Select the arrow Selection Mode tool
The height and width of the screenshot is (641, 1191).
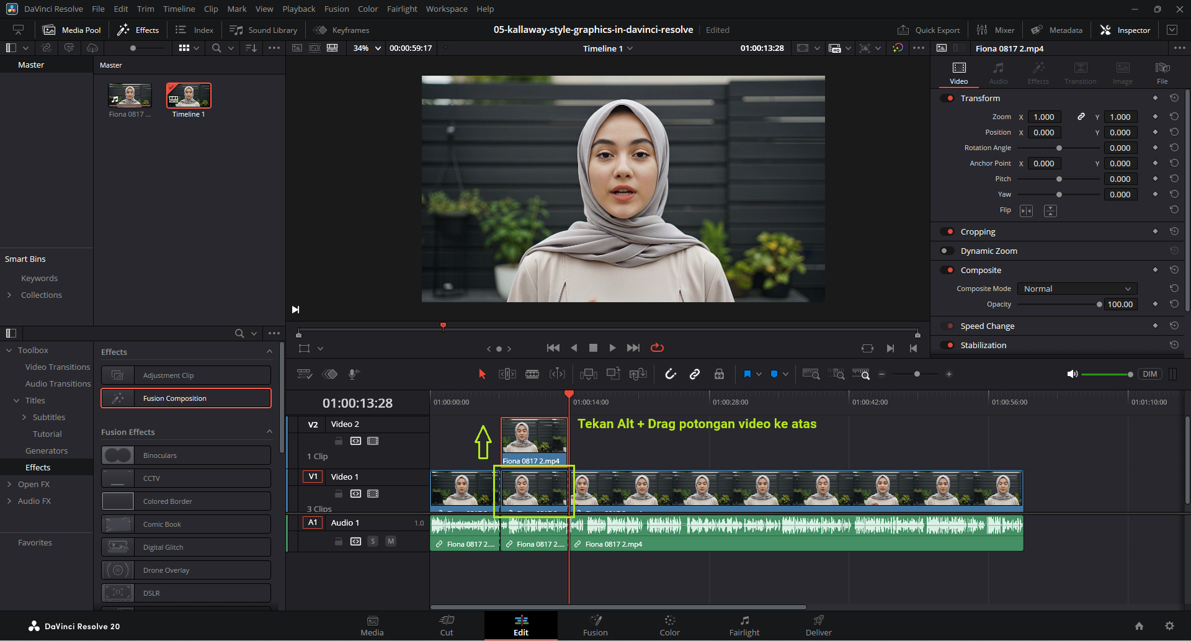pos(482,374)
